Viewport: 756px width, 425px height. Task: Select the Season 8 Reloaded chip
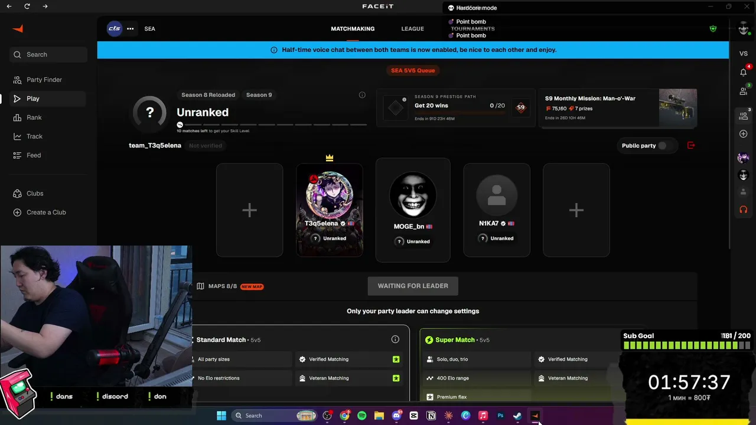(x=208, y=95)
